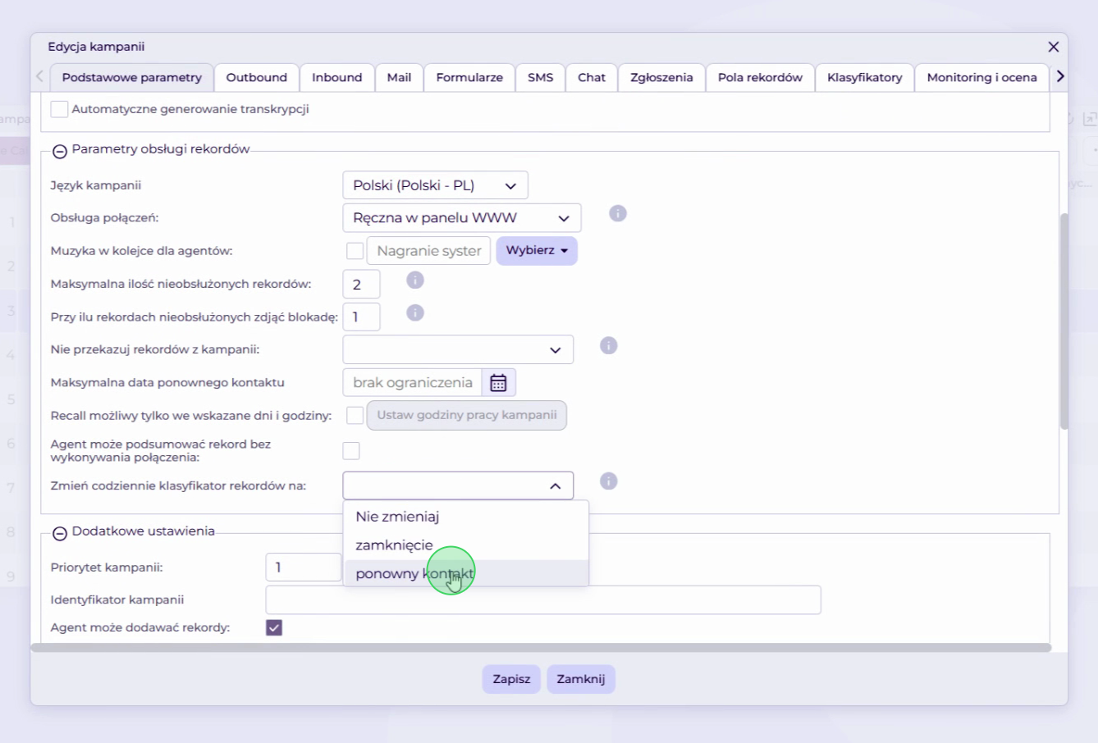Enable Automatyczne generowanie transkrypcji checkbox
Viewport: 1098px width, 743px height.
pos(59,109)
